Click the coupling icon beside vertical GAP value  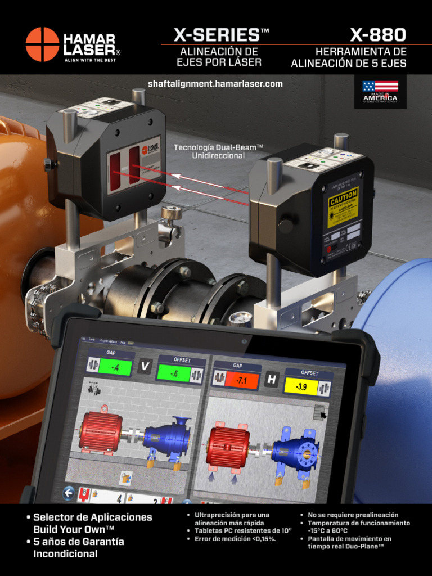point(93,366)
